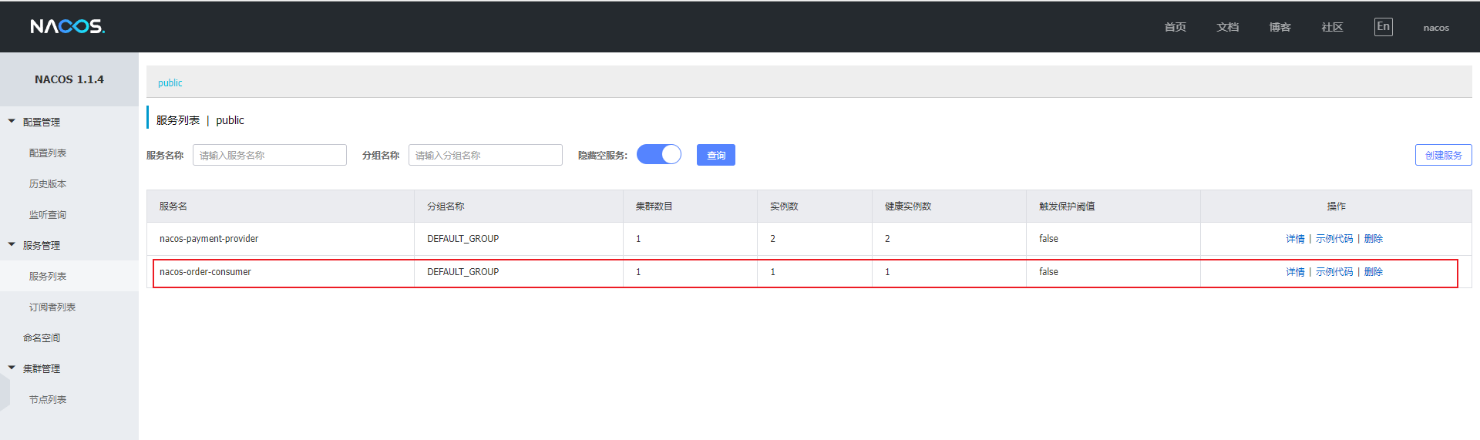Open 社区 in the top navigation

[x=1333, y=27]
